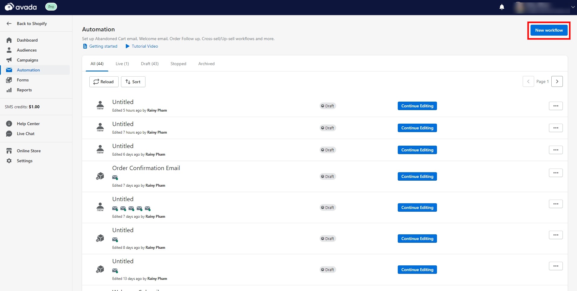
Task: Reload the workflow list
Action: point(104,82)
